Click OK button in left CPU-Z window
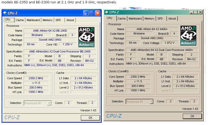Screen dimensions: 208x125 point(90,118)
